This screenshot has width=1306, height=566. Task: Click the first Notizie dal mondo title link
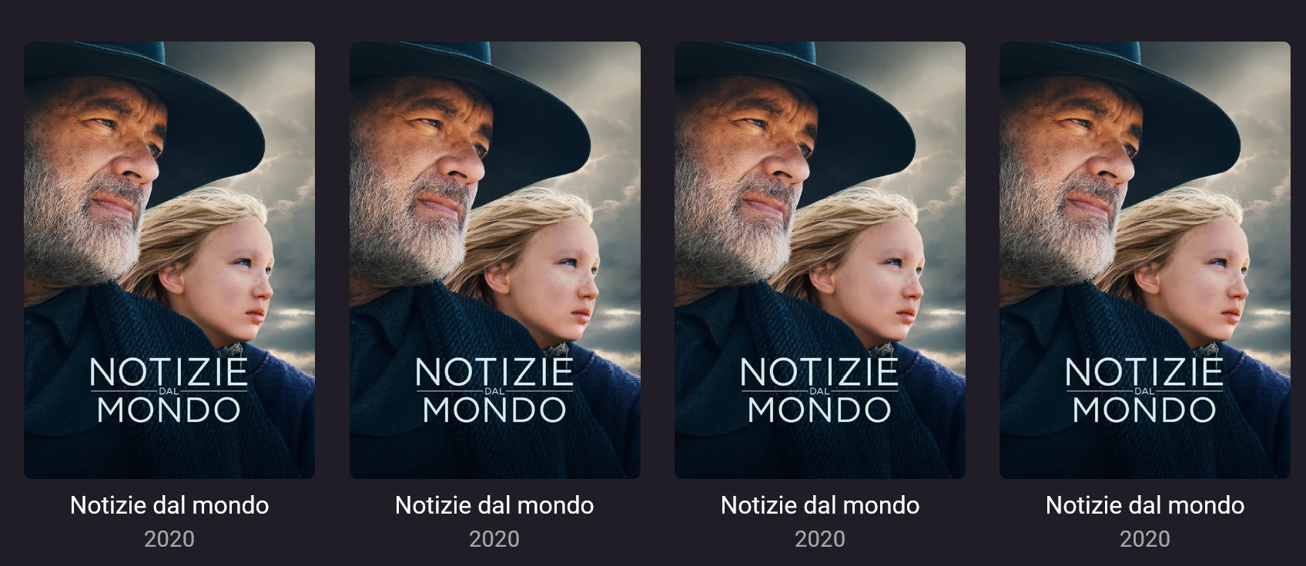click(x=169, y=505)
